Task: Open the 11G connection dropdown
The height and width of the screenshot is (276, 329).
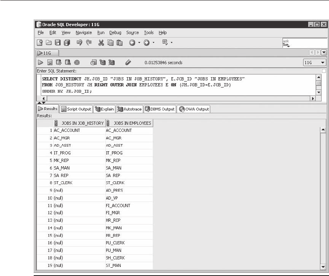Action: click(314, 63)
